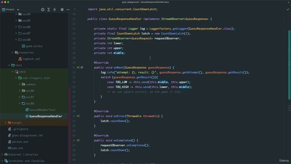This screenshot has height=164, width=291.
Task: Click the sec06 package under com.vinsguru.test
Action: point(28,91)
